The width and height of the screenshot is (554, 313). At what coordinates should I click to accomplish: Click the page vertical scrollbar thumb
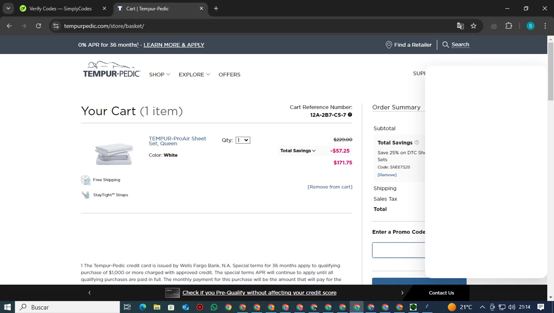(551, 71)
